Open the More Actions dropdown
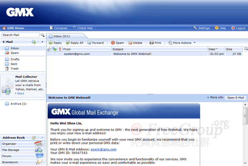 coord(182,43)
